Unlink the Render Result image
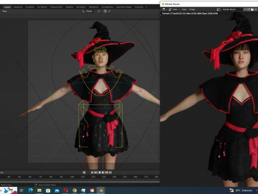This screenshot has width=258, height=194. [x=256, y=9]
